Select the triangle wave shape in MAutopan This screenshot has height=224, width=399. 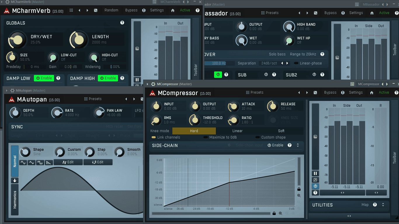(x=32, y=162)
